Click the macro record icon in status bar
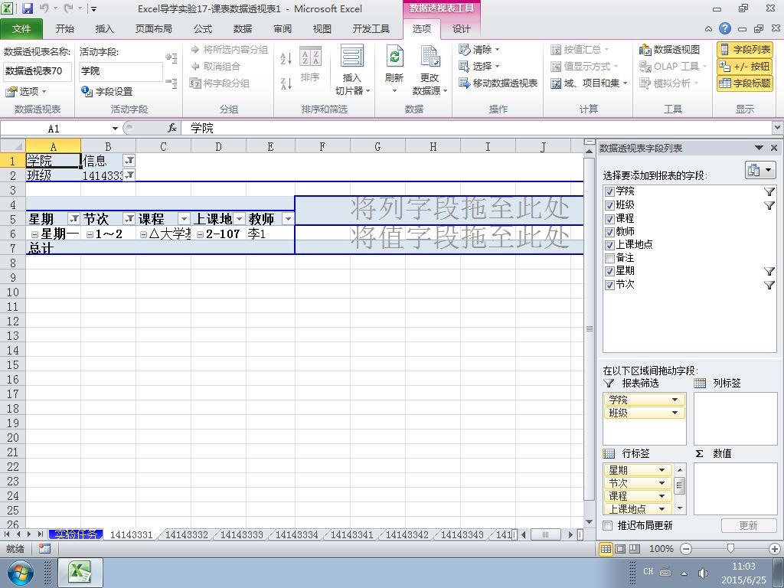784x588 pixels. click(44, 548)
